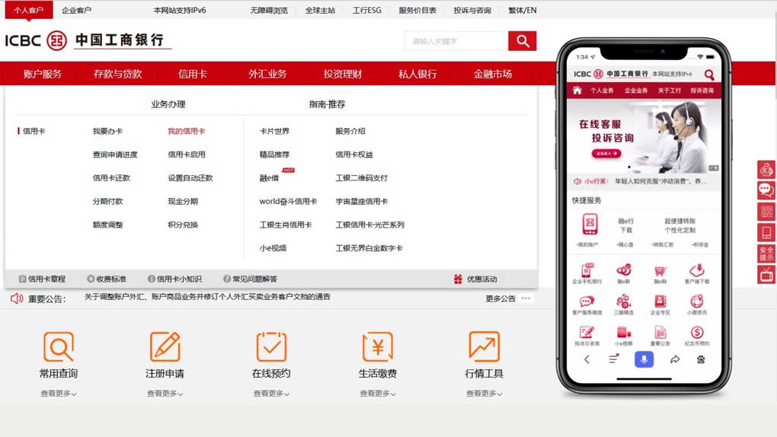Tap the microphone button on phone
The height and width of the screenshot is (437, 777).
tap(644, 359)
